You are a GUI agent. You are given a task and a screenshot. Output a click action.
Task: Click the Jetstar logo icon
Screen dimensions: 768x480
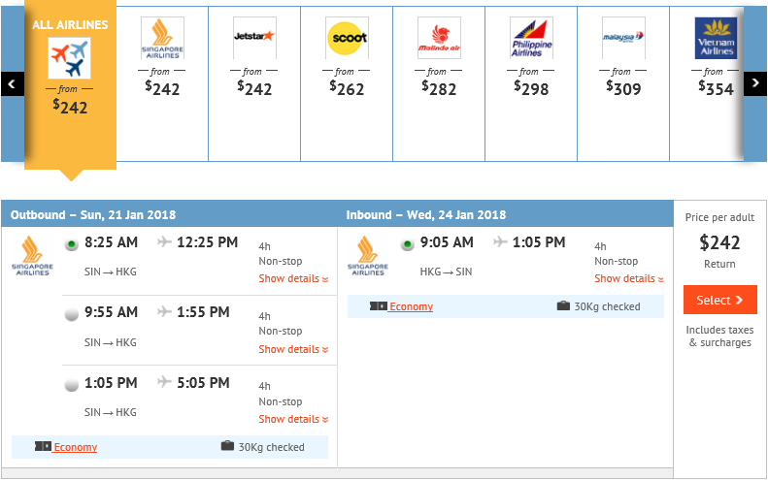tap(254, 38)
